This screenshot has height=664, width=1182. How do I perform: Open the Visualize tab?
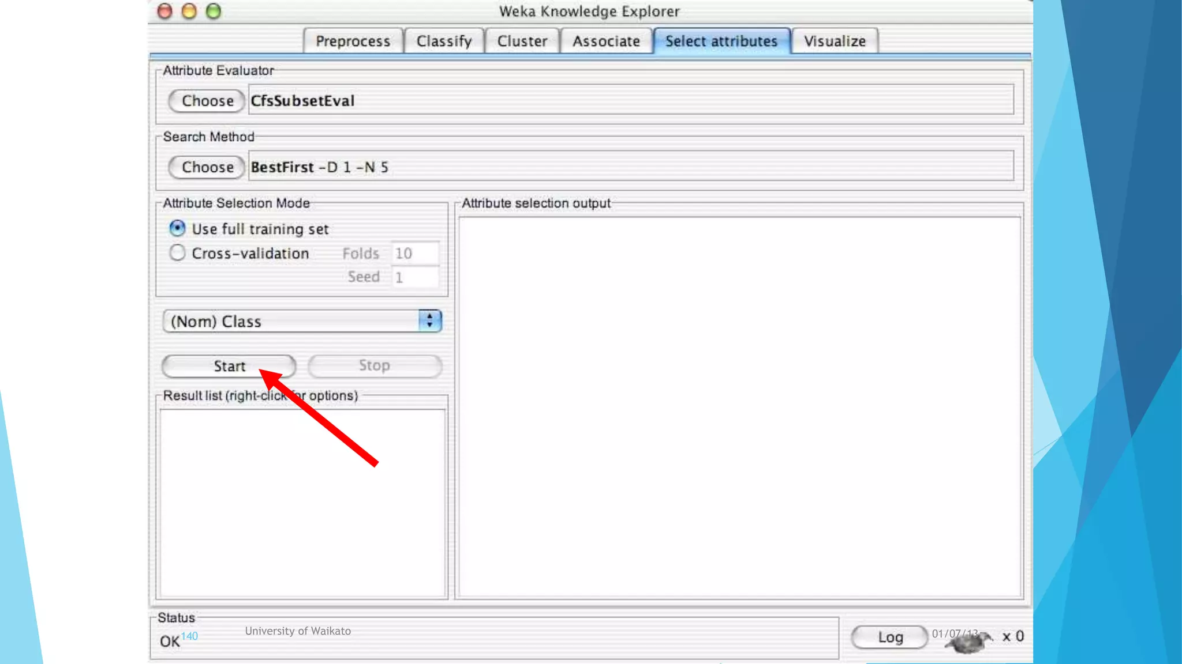[x=835, y=41]
